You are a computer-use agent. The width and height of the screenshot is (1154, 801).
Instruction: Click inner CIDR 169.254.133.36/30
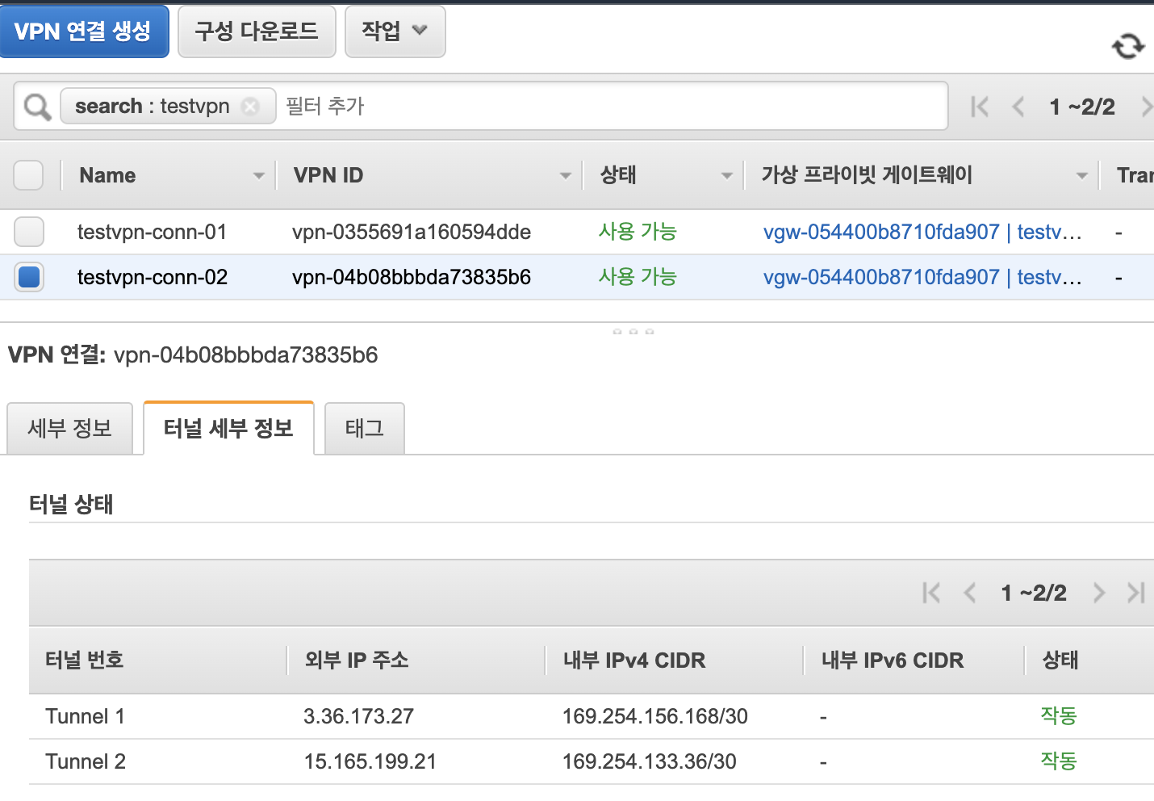point(650,761)
